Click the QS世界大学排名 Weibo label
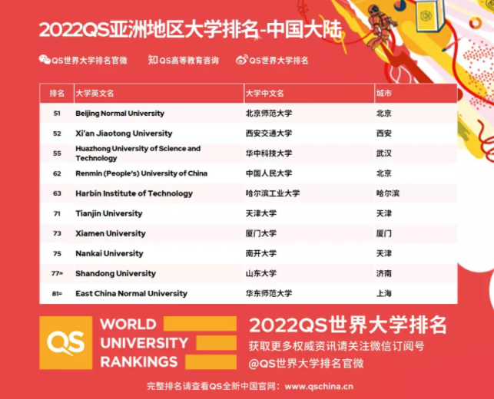The width and height of the screenshot is (494, 399). pos(279,60)
